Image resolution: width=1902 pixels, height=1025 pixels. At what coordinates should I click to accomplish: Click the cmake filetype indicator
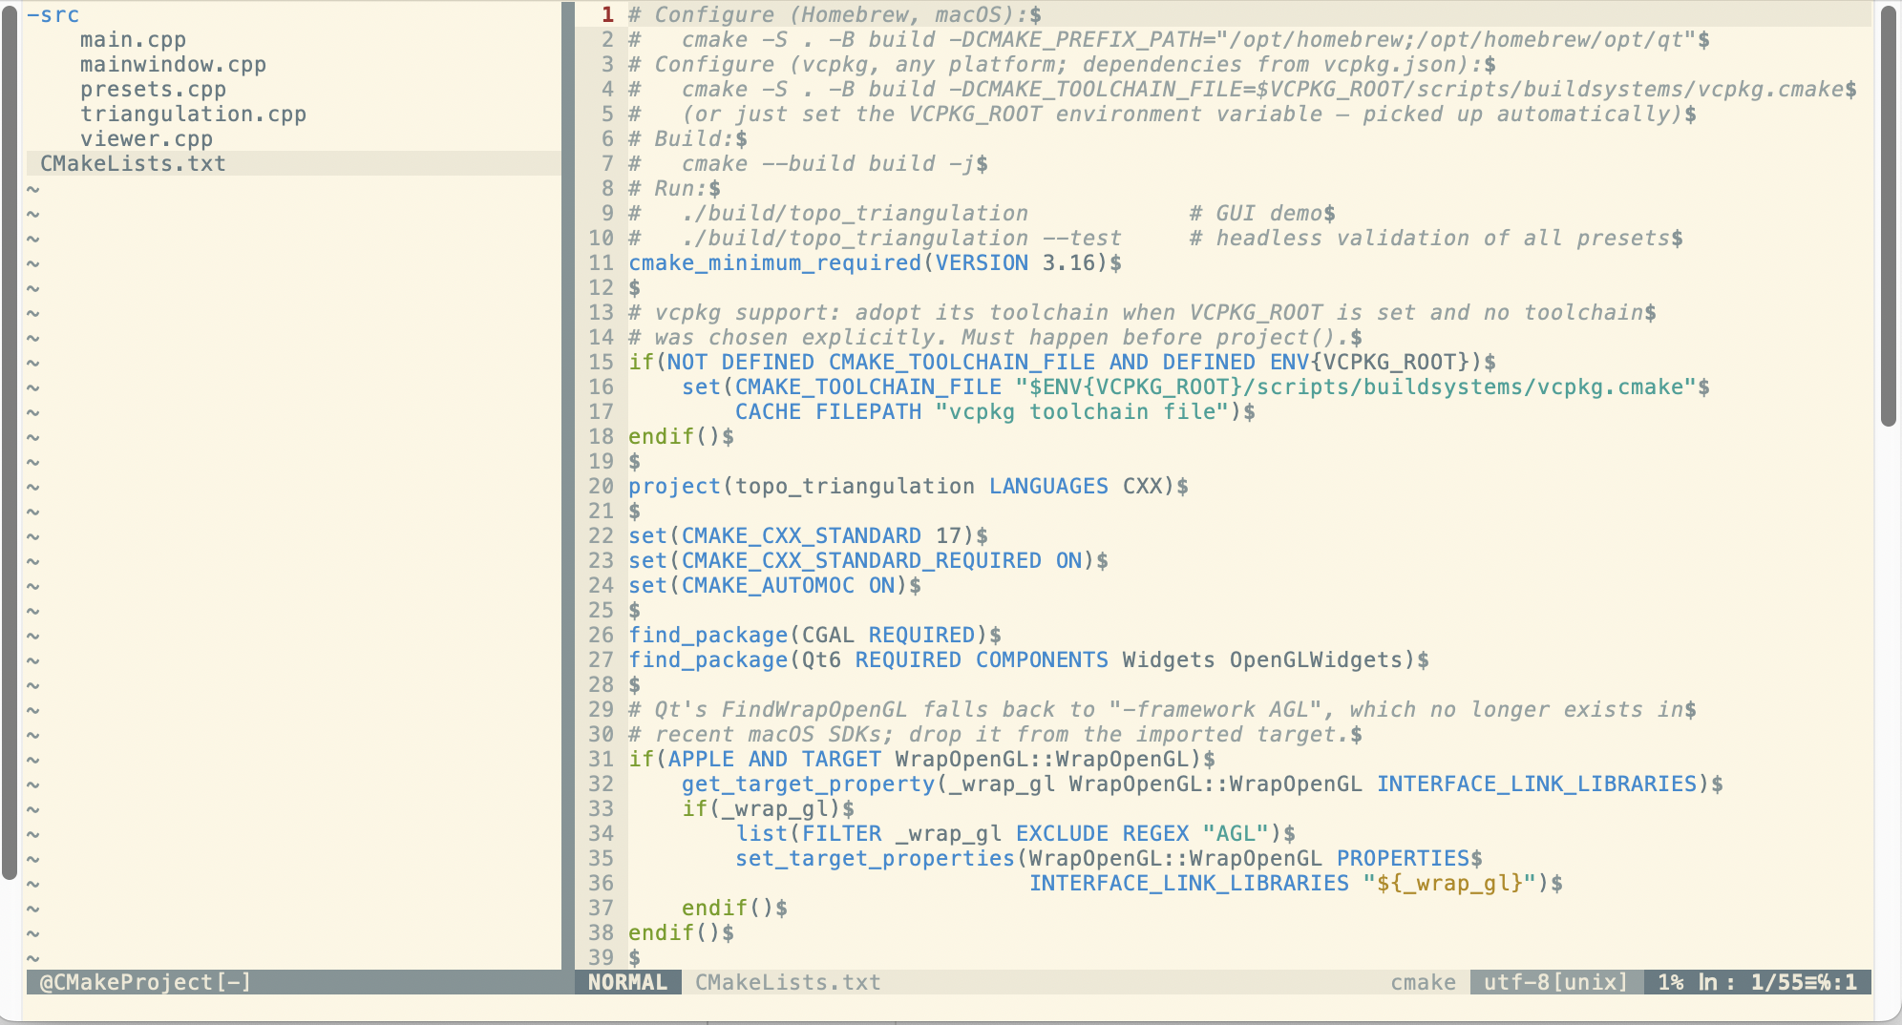1423,982
